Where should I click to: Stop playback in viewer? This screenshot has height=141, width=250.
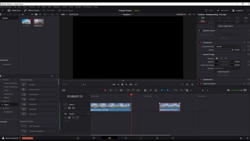[x=122, y=85]
